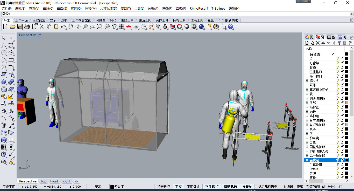Click the color wheel Object Properties icon
The image size is (354, 191).
[180, 26]
